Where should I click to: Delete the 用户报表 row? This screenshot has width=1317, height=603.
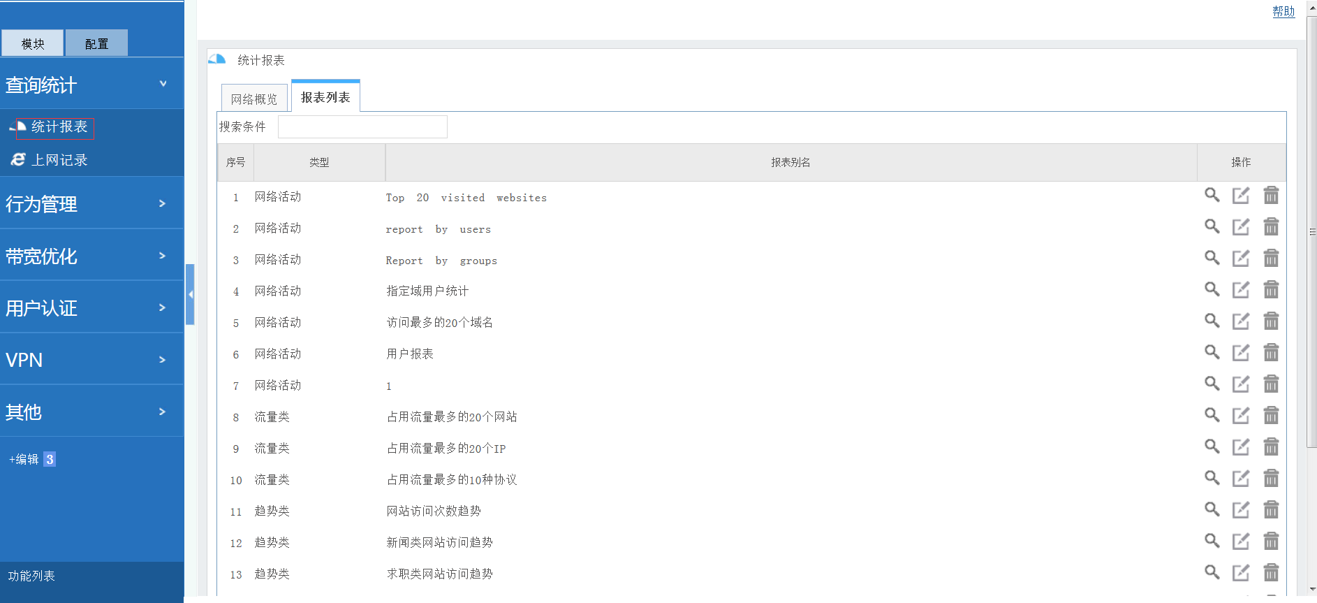coord(1271,353)
